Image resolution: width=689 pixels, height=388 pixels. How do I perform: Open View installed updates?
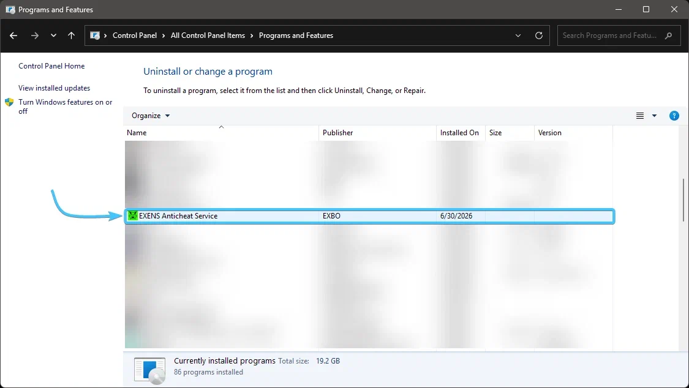click(x=54, y=88)
